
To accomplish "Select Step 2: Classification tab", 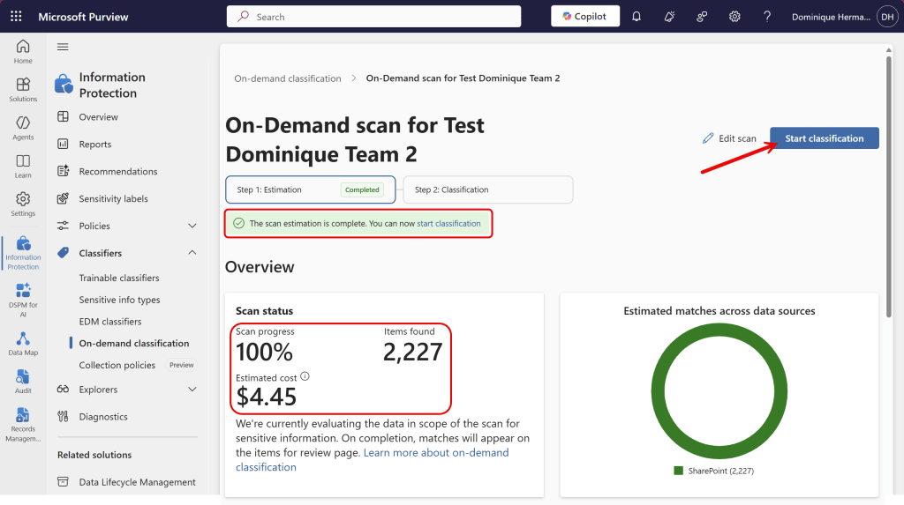I will pos(487,189).
